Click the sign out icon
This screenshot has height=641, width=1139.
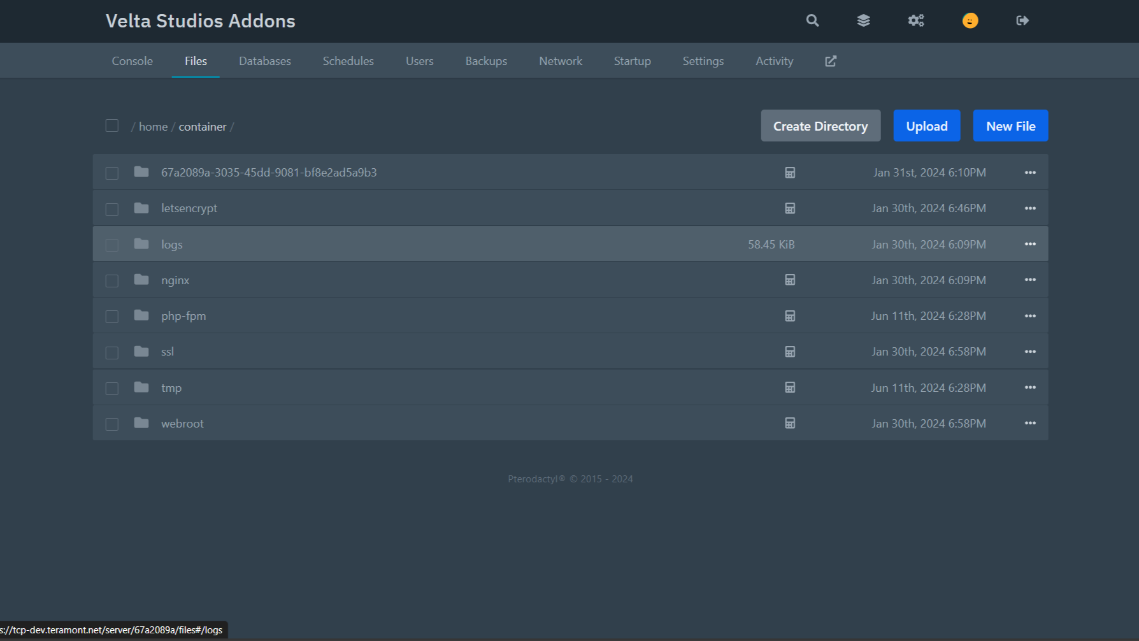[x=1022, y=20]
